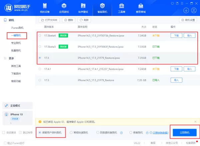This screenshot has width=200, height=146.
Task: Click 客服 in the status bar
Action: tap(153, 143)
